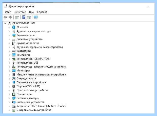Select the Компьютер row text
157x116 pixels.
click(x=24, y=55)
